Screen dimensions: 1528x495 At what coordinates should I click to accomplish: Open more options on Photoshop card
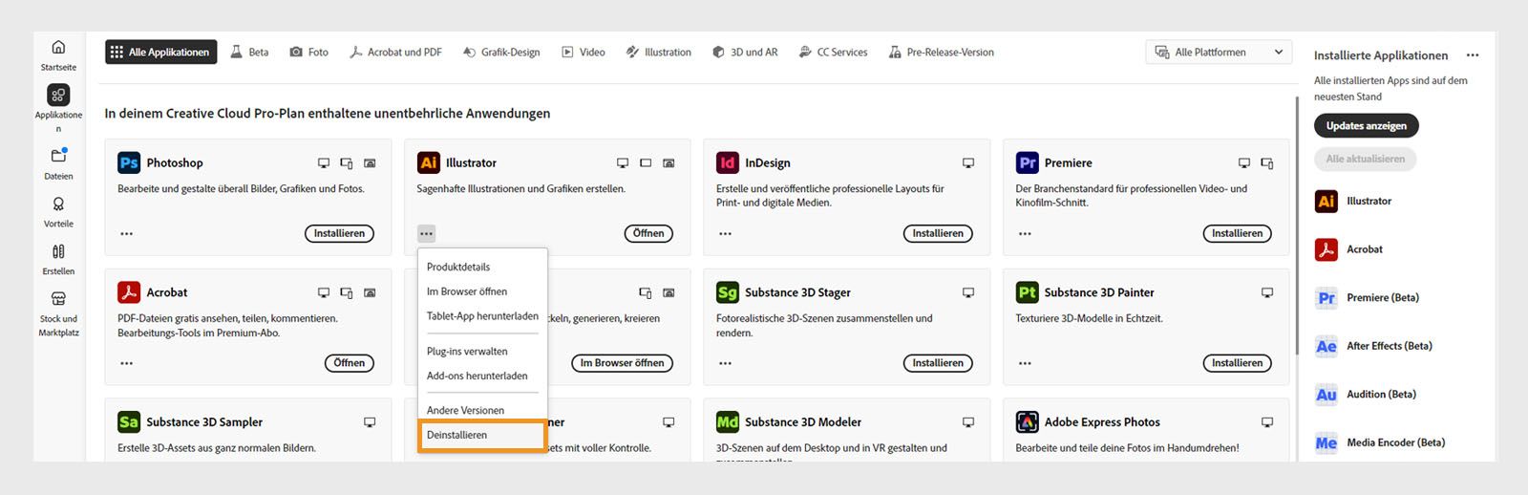click(x=127, y=233)
